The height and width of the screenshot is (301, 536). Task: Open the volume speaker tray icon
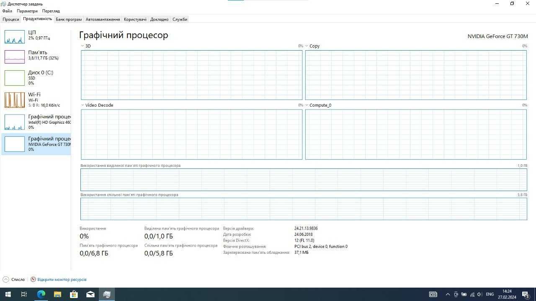(x=480, y=294)
